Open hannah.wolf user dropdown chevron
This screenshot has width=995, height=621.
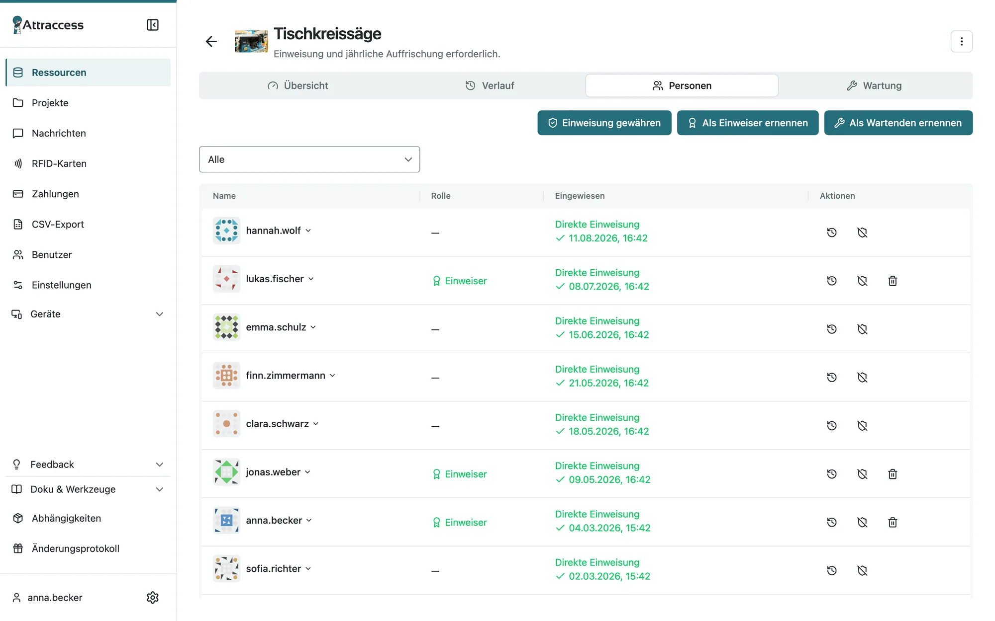tap(308, 231)
